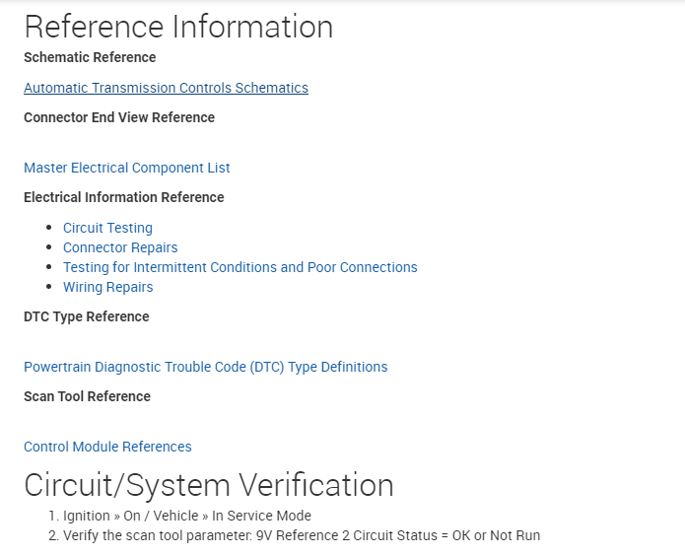The image size is (685, 556).
Task: Go to the Wiring Repairs page
Action: point(107,287)
